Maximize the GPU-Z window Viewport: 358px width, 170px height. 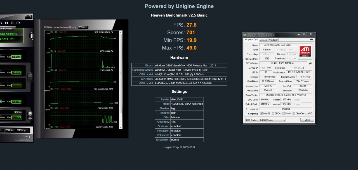[x=304, y=34]
